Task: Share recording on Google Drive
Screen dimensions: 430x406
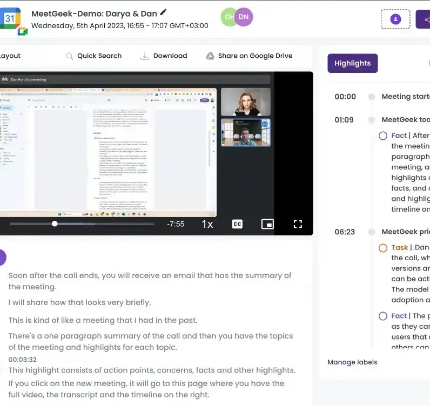Action: 249,56
